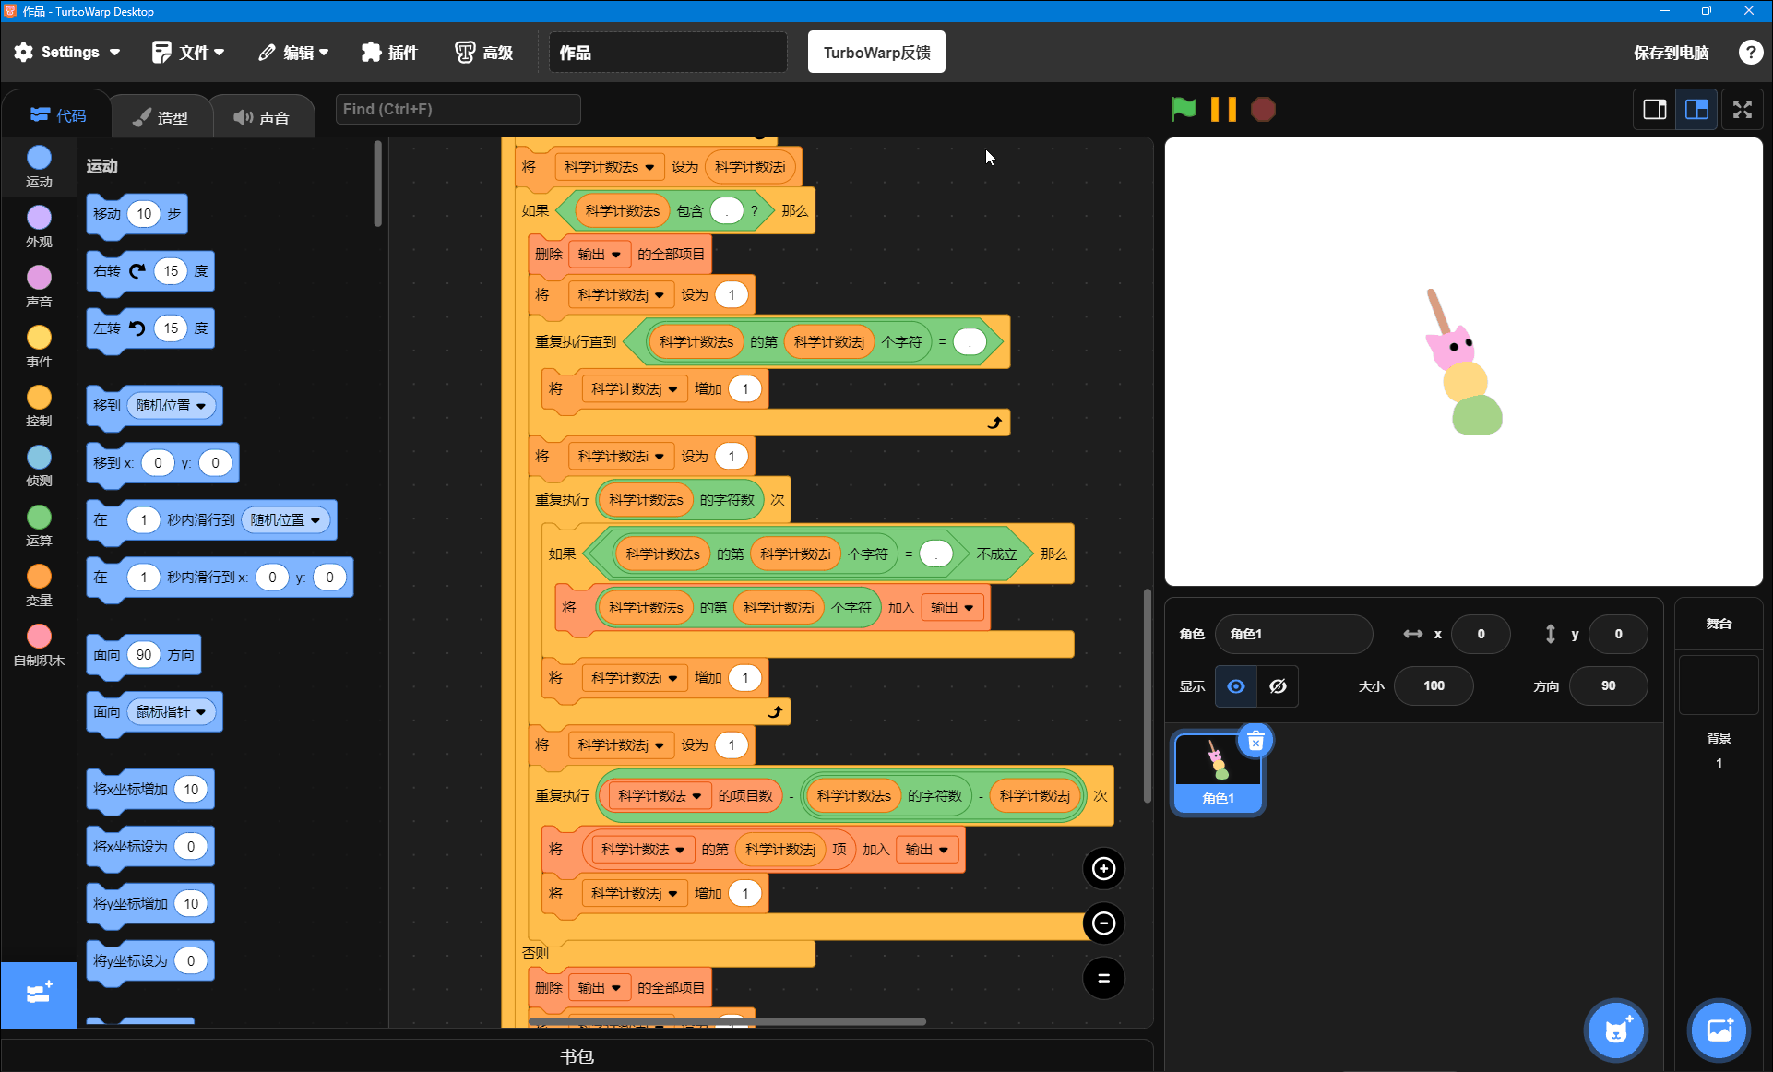Show the sprite using eye icon

(x=1236, y=686)
